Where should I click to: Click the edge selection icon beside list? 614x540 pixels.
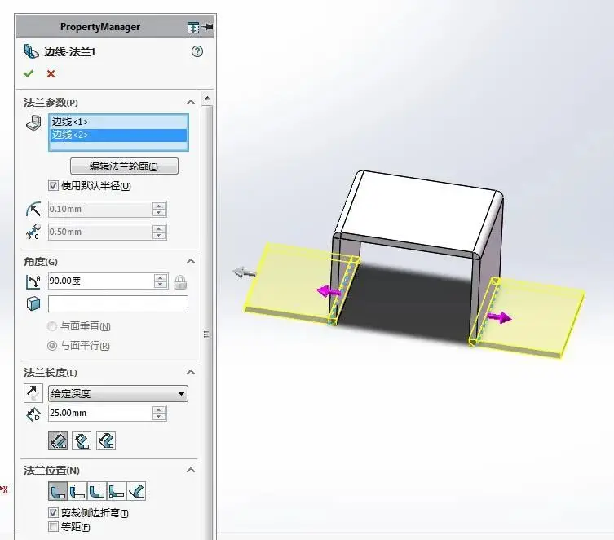(33, 122)
